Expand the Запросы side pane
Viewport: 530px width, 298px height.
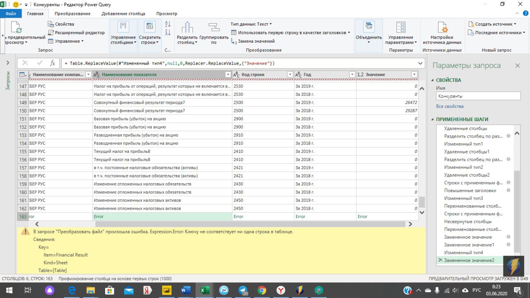[7, 63]
